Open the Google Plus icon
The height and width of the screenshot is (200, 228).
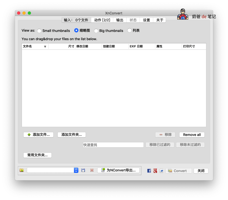click(155, 171)
